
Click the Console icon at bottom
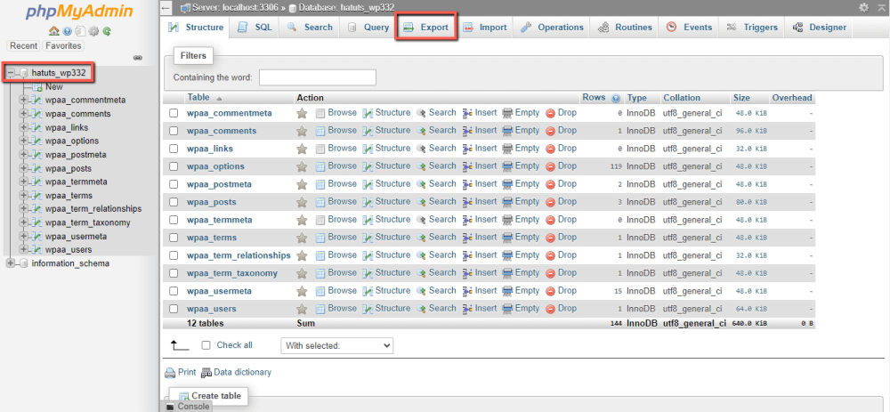[x=170, y=407]
